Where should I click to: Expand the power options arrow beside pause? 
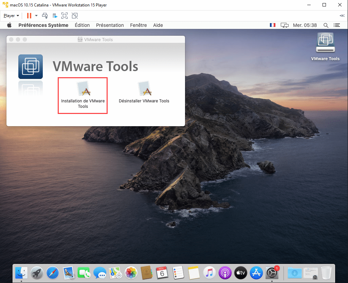[x=36, y=16]
